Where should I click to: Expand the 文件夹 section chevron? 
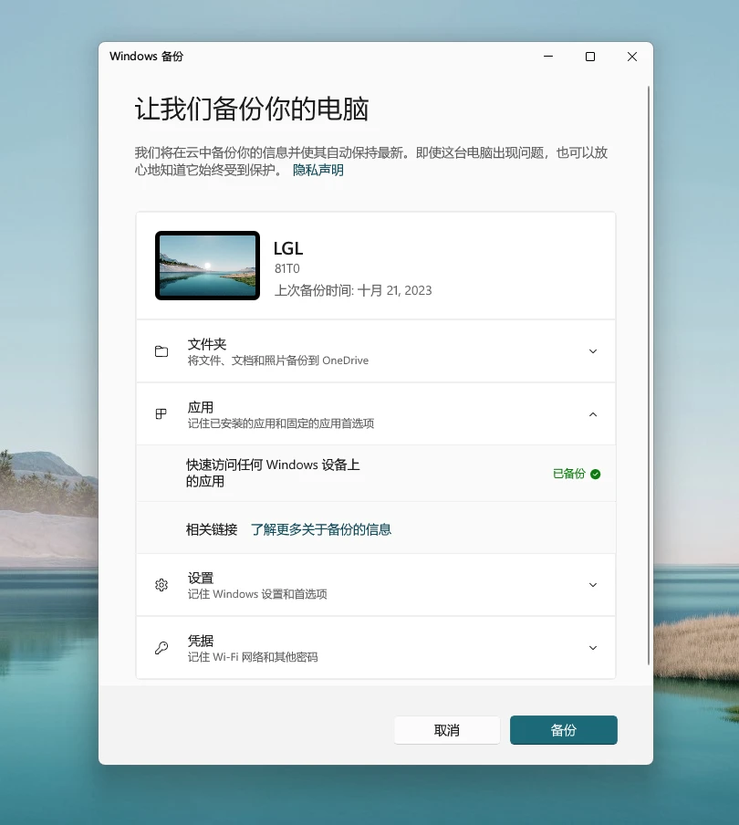(x=593, y=351)
